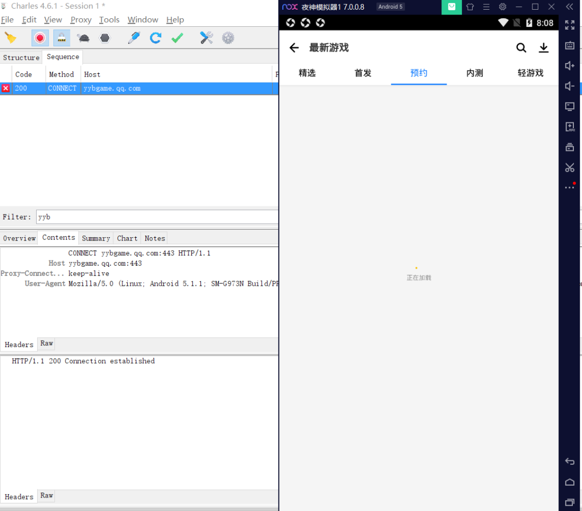Screen dimensions: 582x511
Task: Select response Headers sub-tab at bottom
Action: tap(19, 497)
